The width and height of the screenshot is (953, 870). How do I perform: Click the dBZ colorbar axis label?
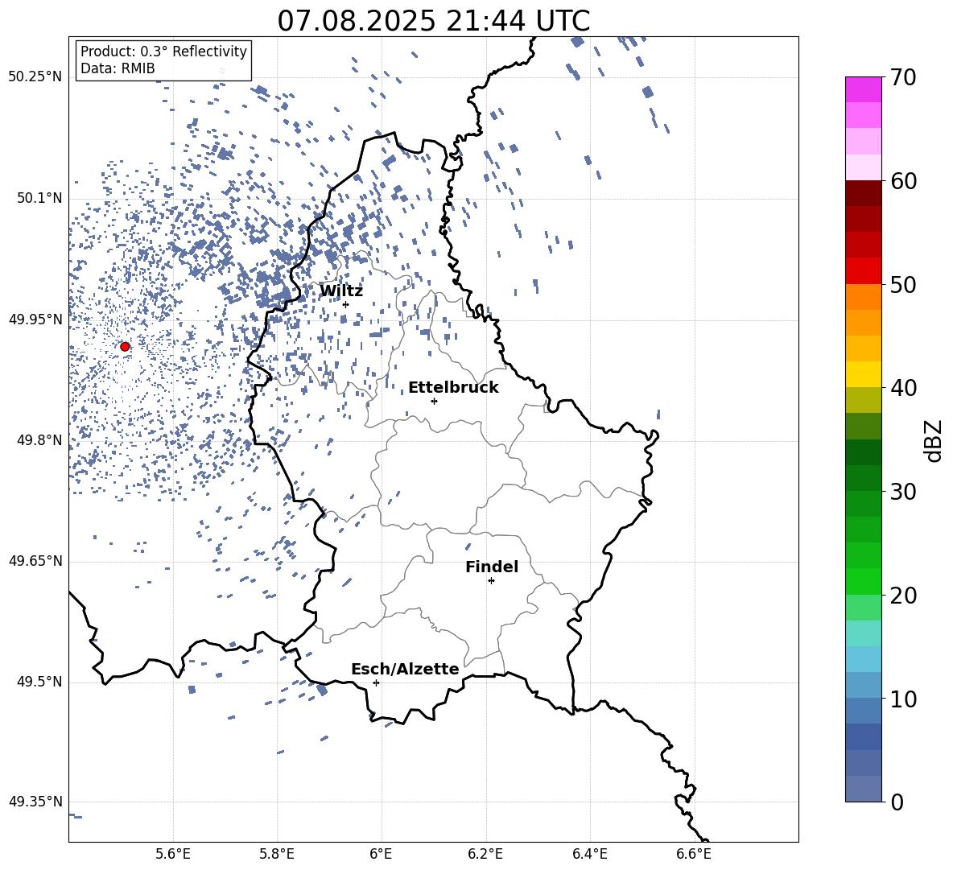coord(934,441)
